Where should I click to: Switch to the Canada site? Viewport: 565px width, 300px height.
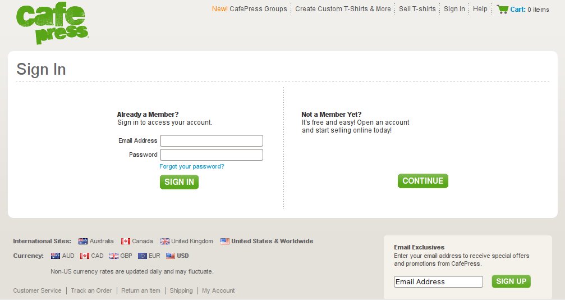pos(143,241)
